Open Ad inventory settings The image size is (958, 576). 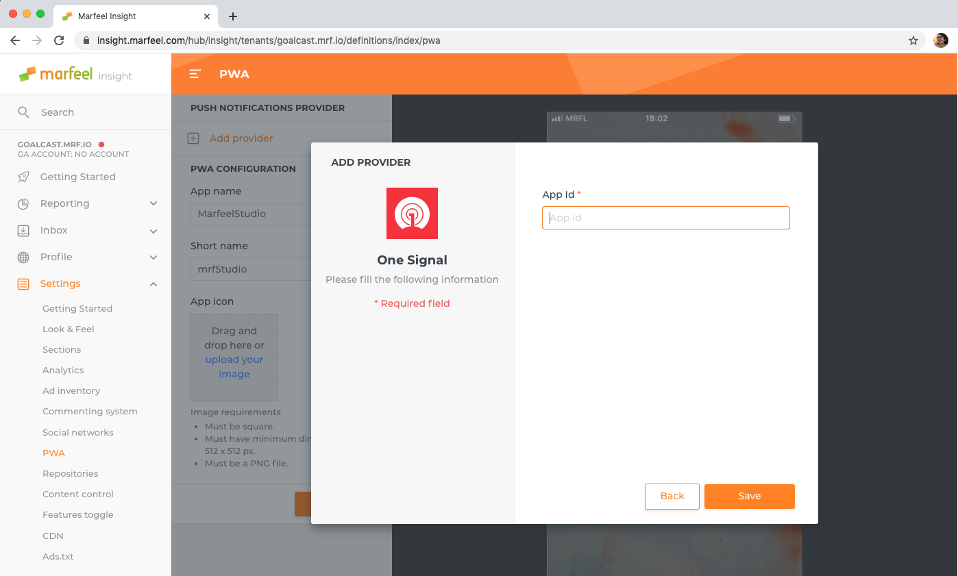coord(71,390)
